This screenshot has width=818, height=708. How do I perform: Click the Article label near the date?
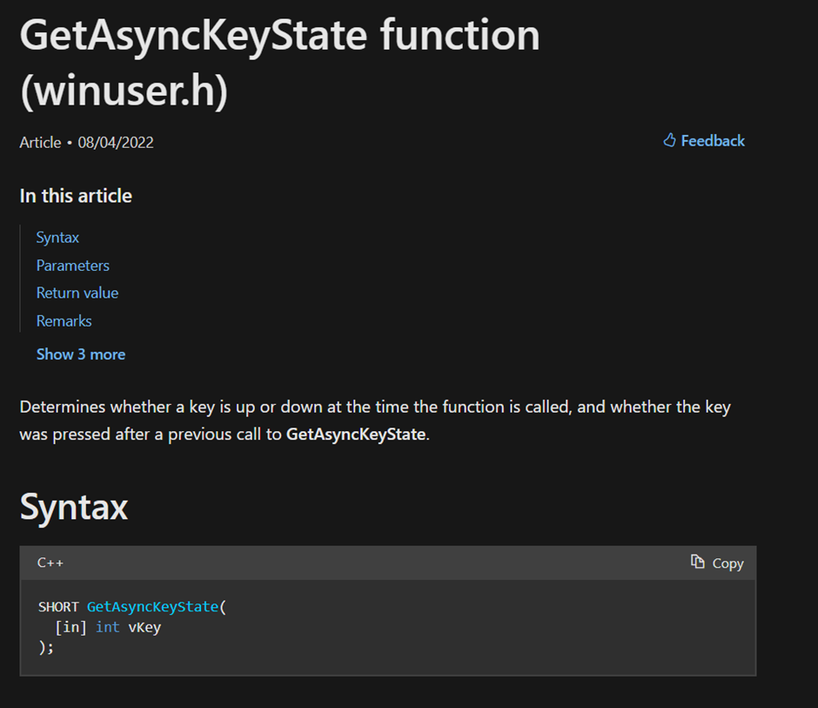tap(40, 142)
